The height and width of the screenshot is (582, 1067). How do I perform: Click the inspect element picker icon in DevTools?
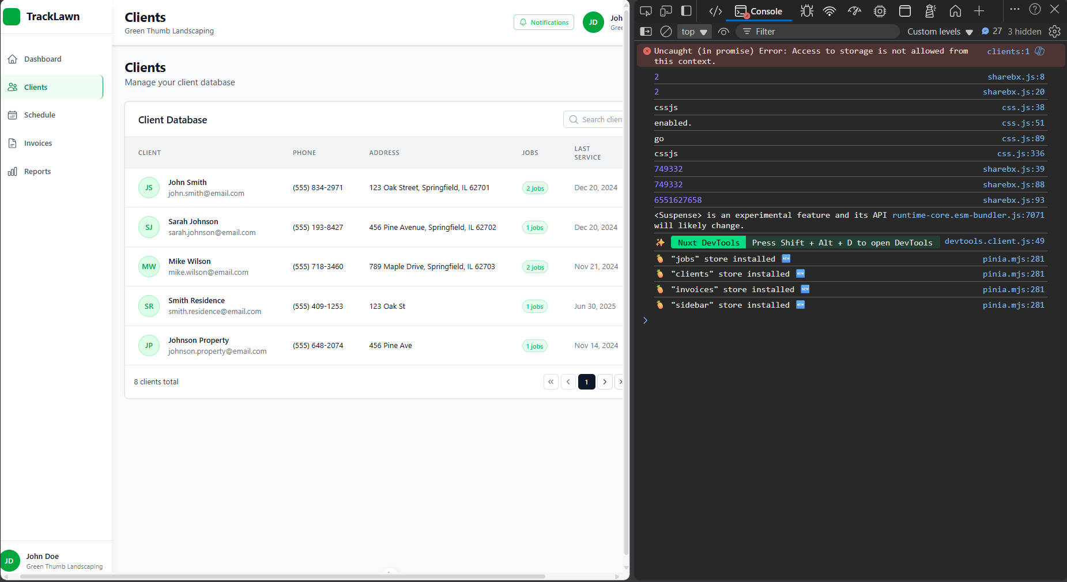pos(646,11)
